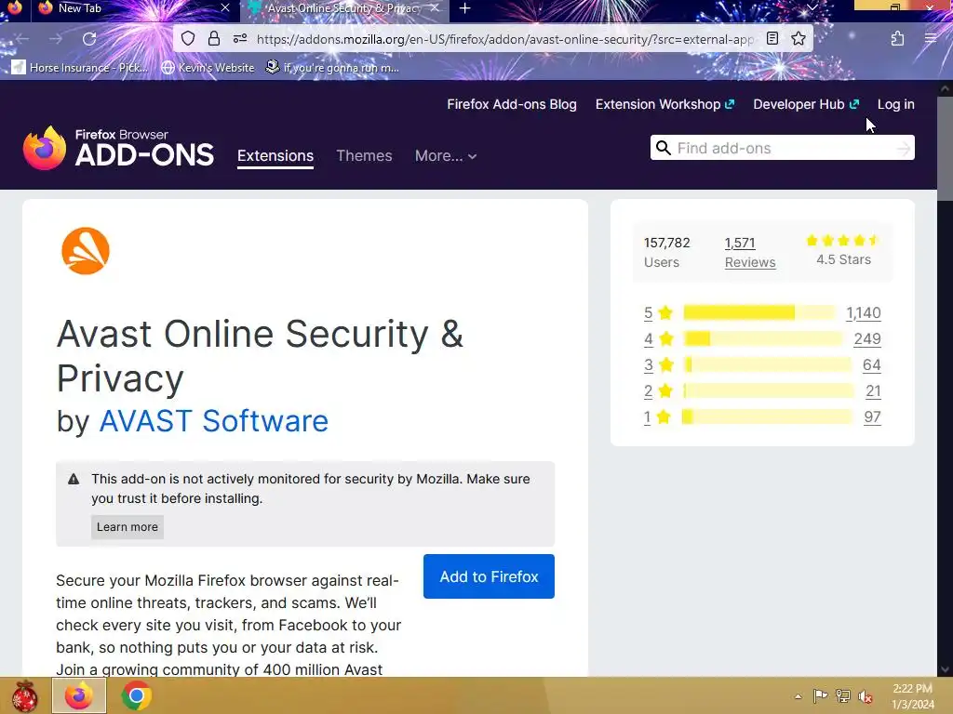Image resolution: width=953 pixels, height=714 pixels.
Task: Close the New Tab tab
Action: pyautogui.click(x=225, y=7)
